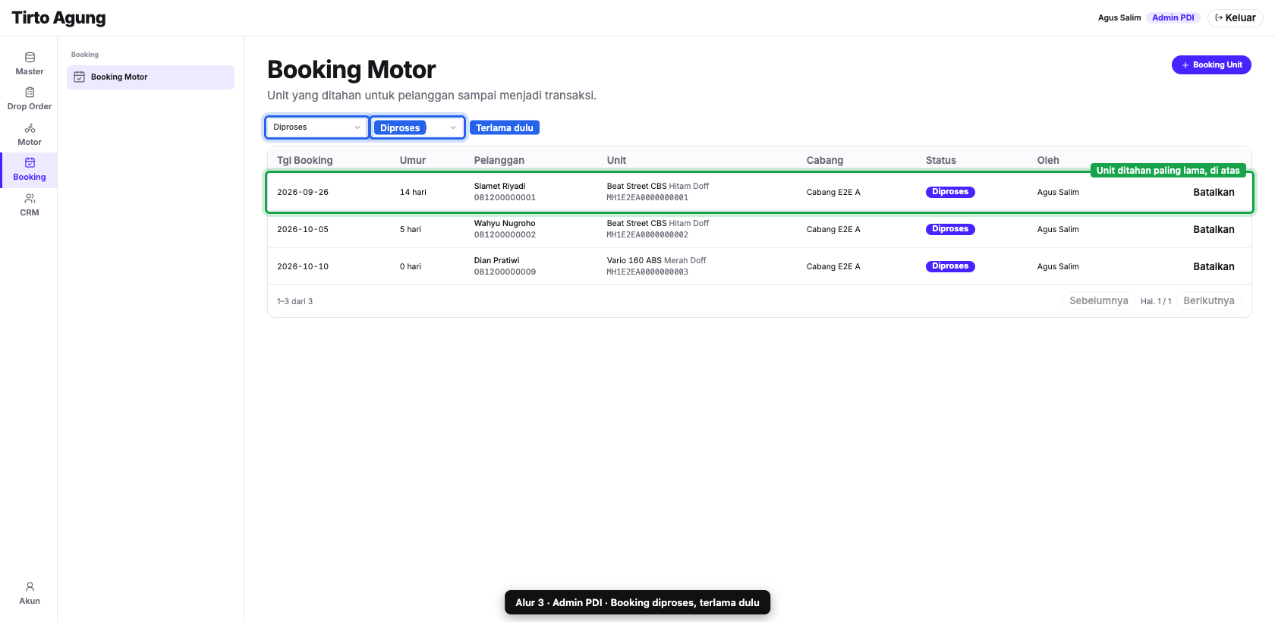
Task: Open the dropdown right of the status filter
Action: 417,127
